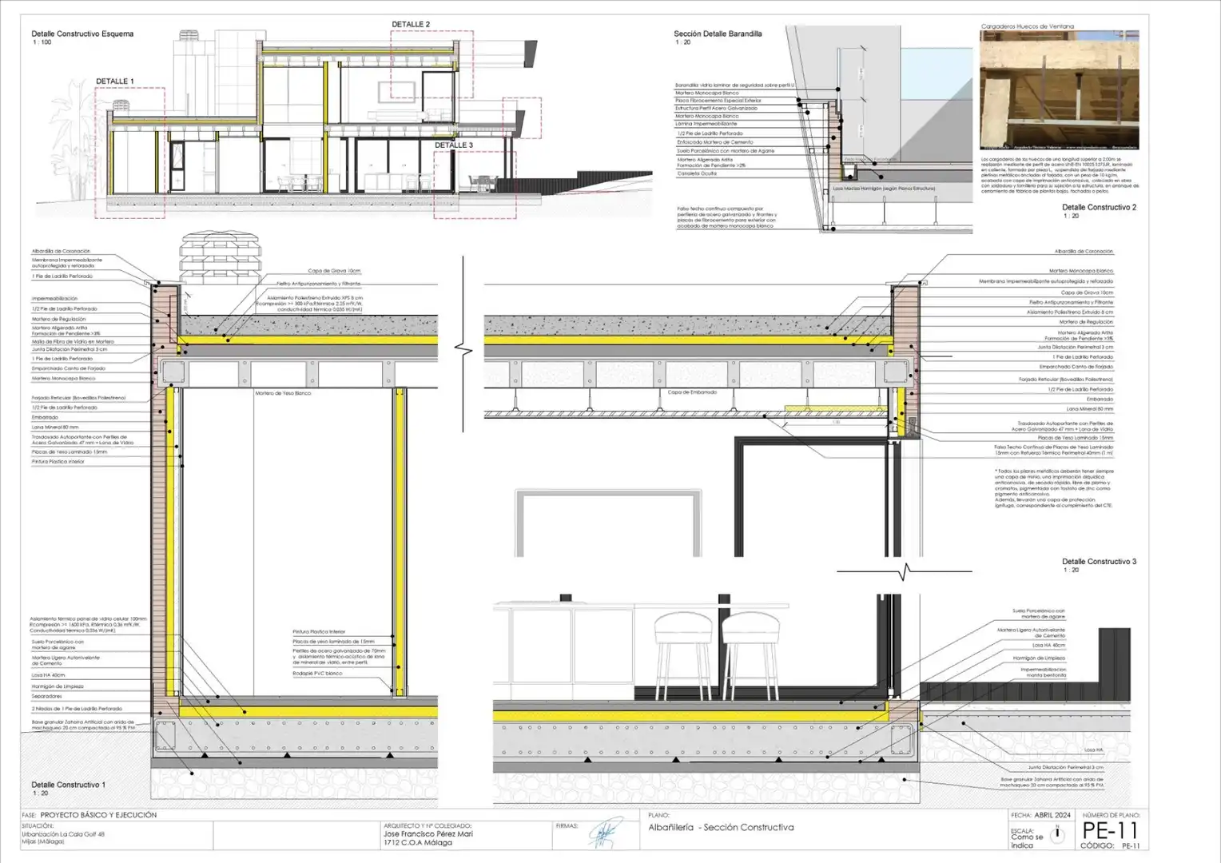The width and height of the screenshot is (1221, 863).
Task: Click the large PE-11 plan number
Action: [x=1111, y=831]
